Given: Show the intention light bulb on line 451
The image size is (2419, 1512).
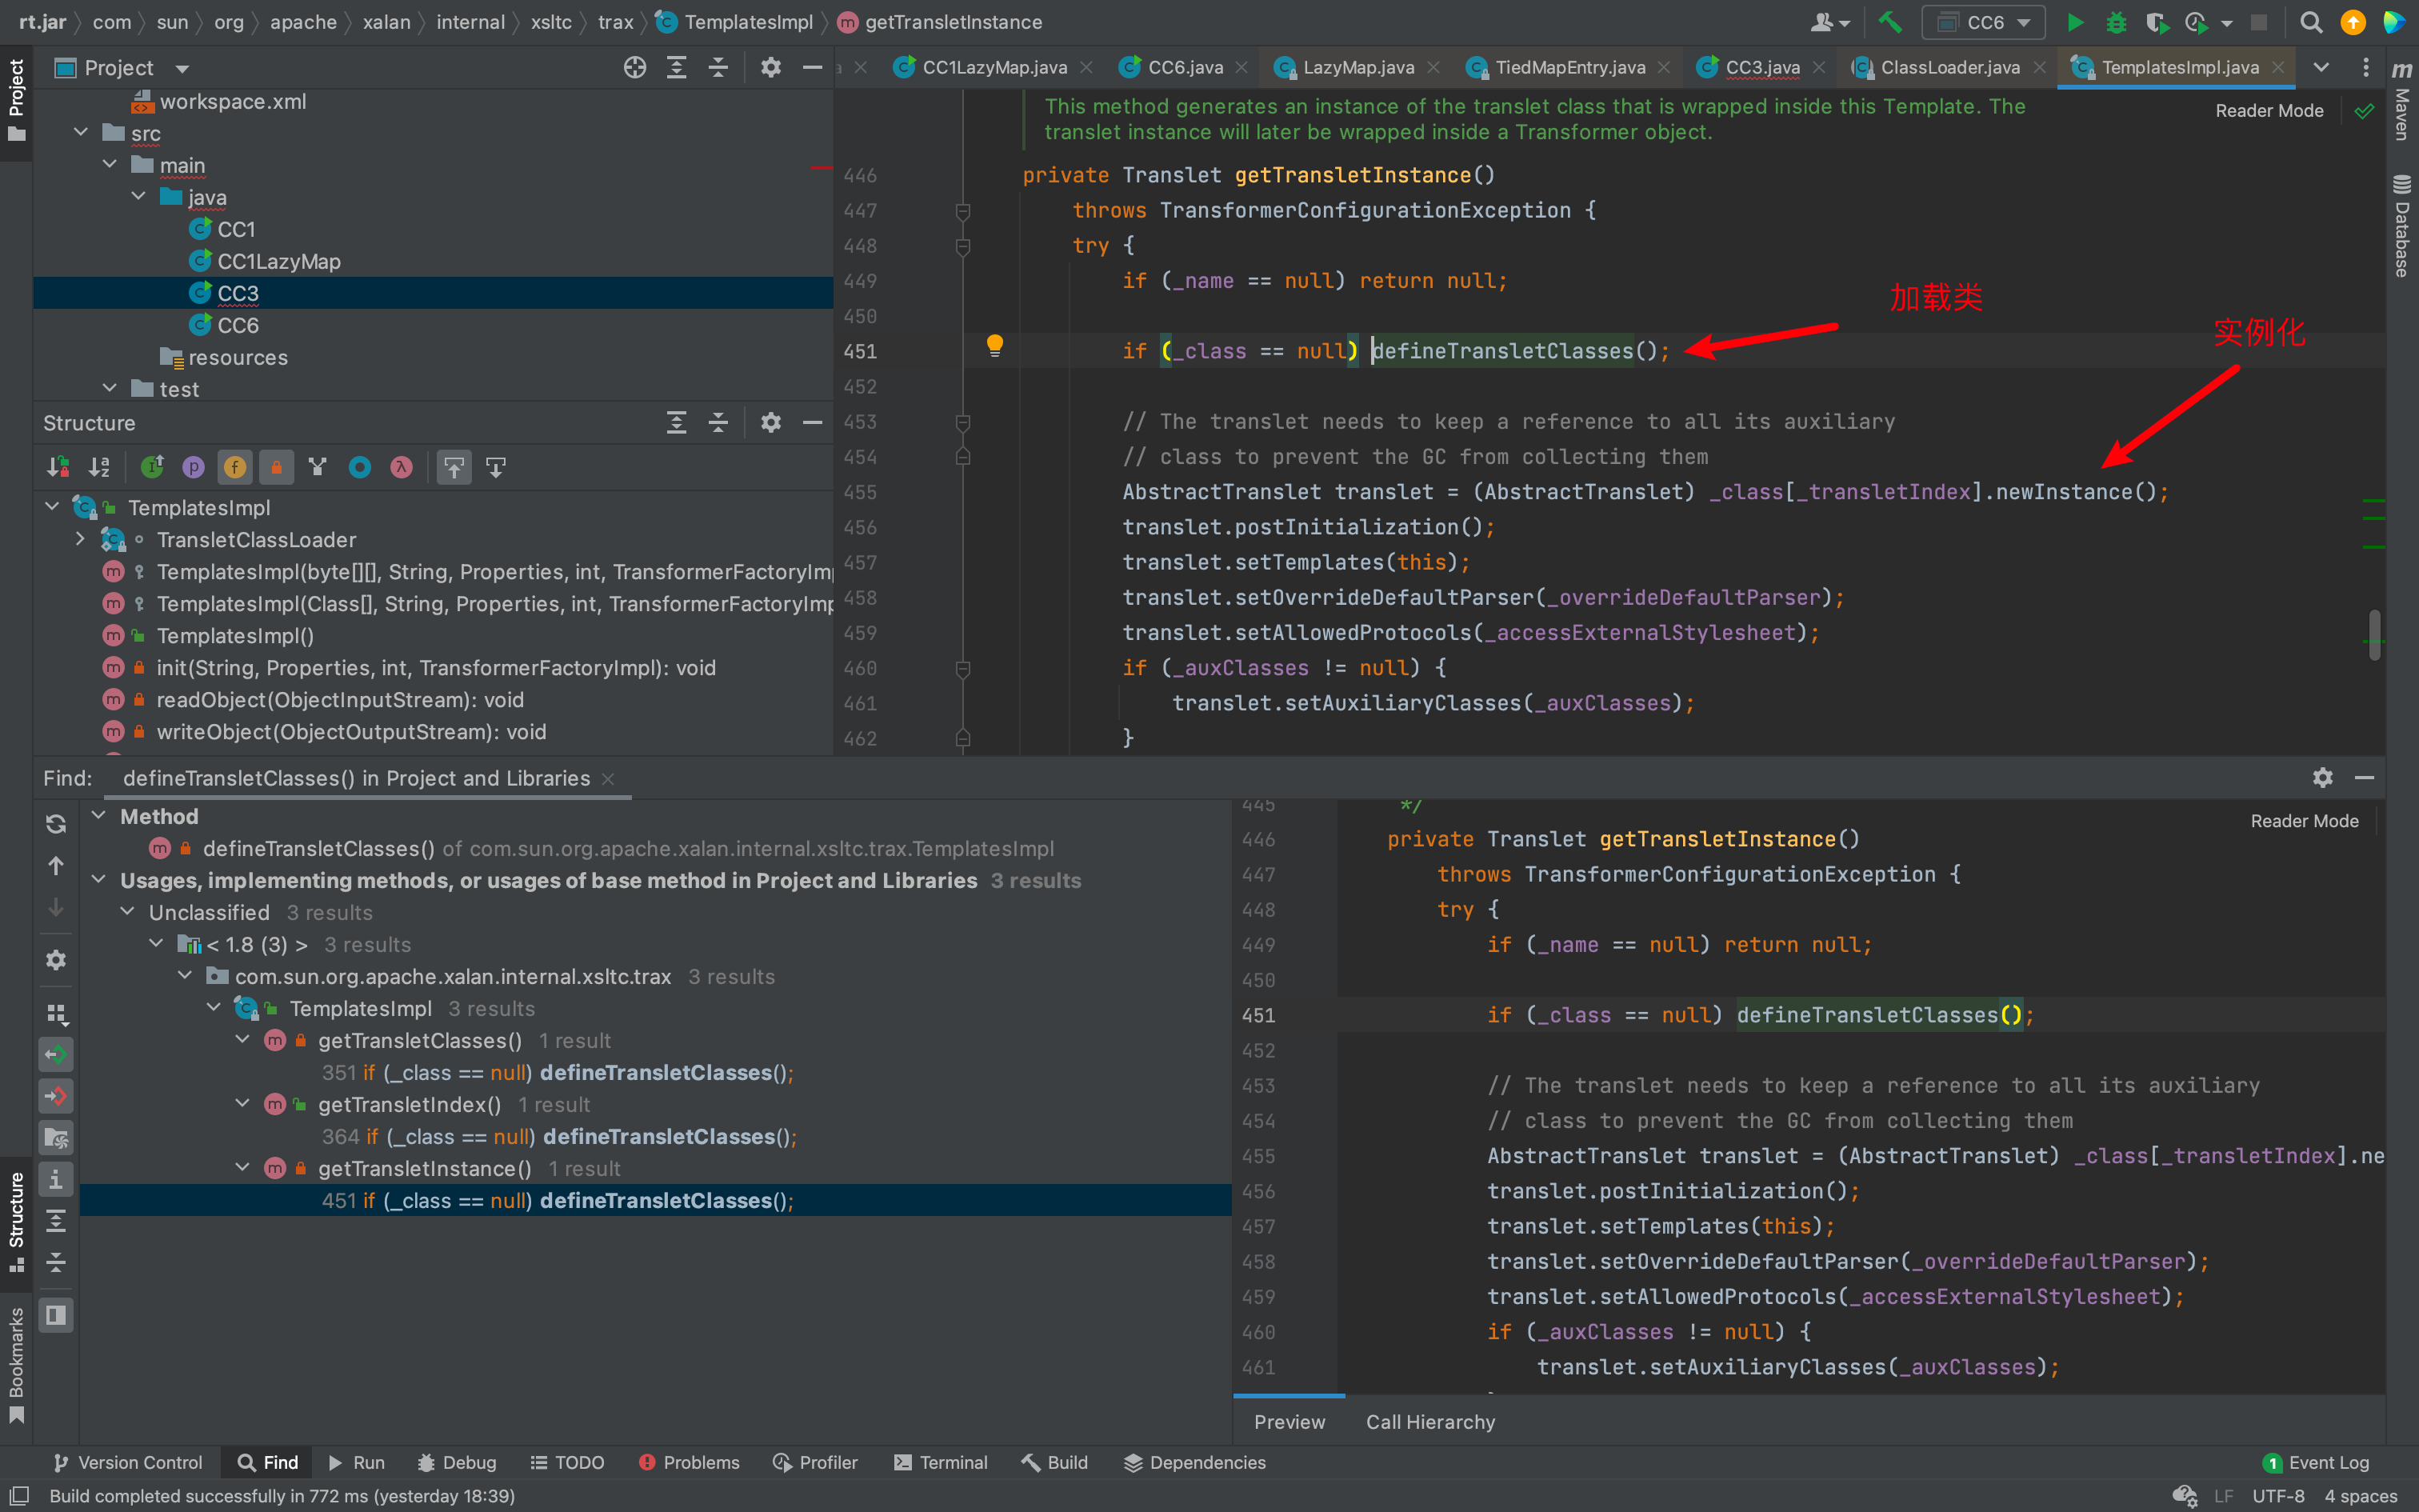Looking at the screenshot, I should pyautogui.click(x=994, y=346).
